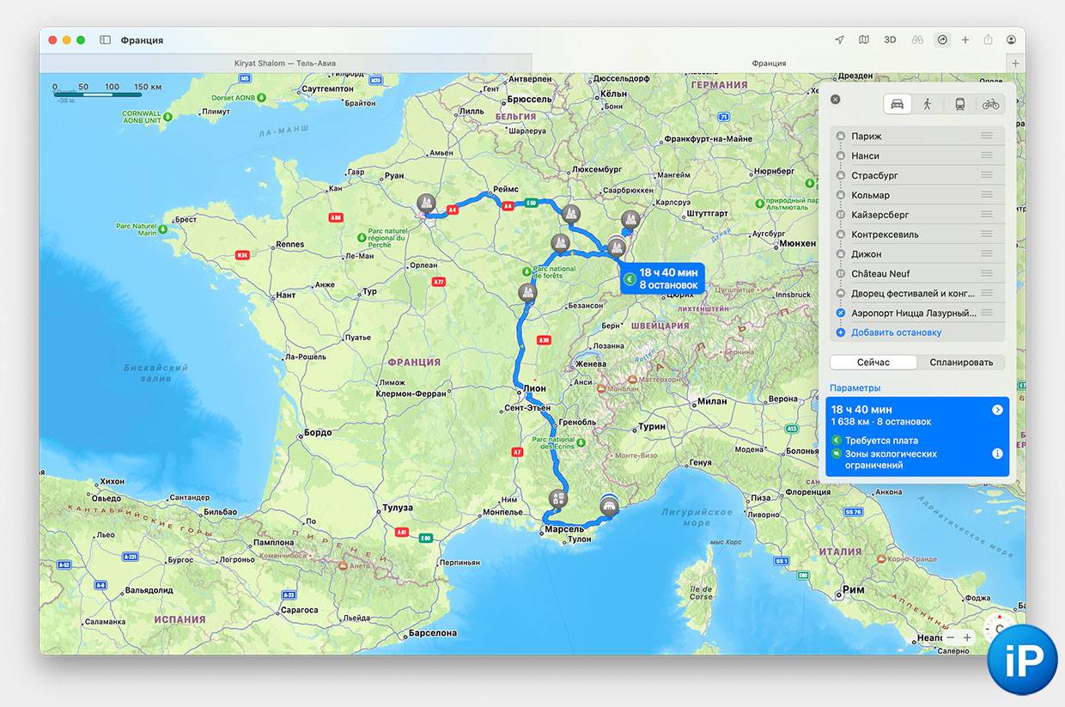
Task: Close the directions panel
Action: (x=835, y=100)
